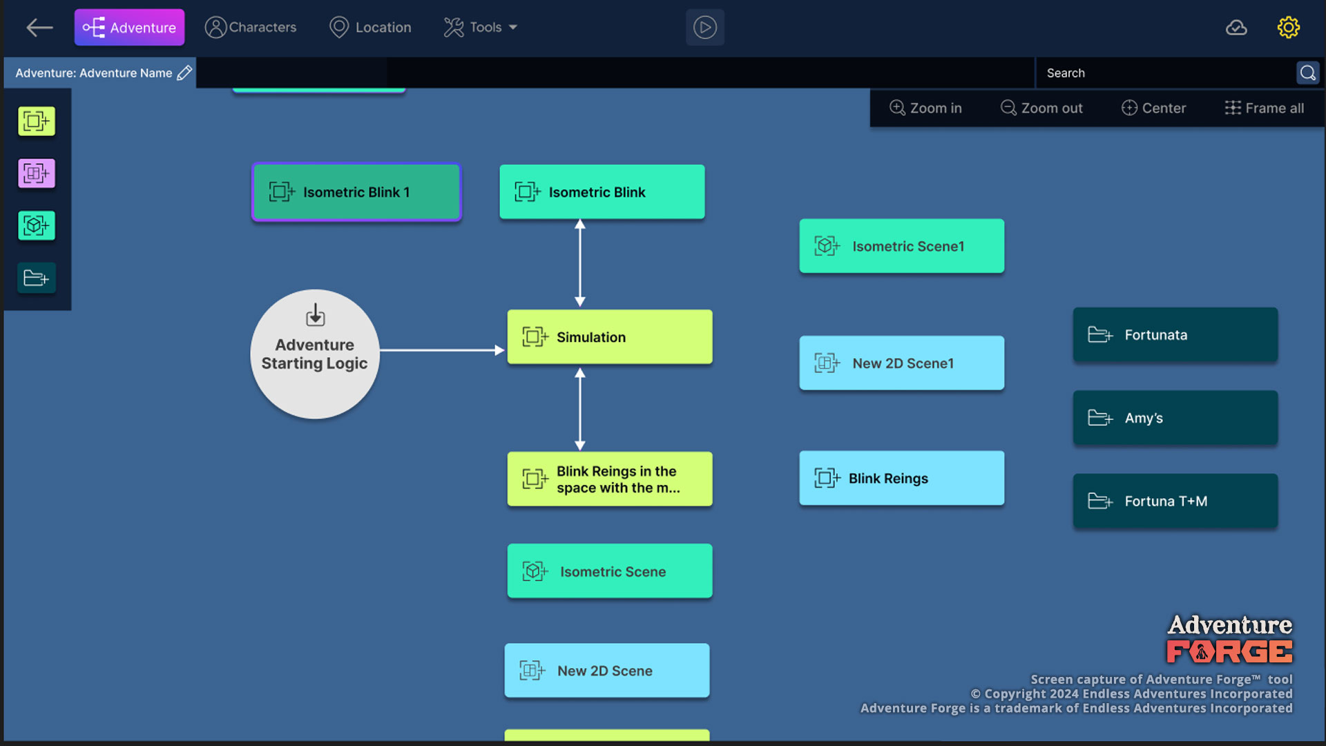Viewport: 1326px width, 746px height.
Task: Click the back arrow icon
Action: click(39, 28)
